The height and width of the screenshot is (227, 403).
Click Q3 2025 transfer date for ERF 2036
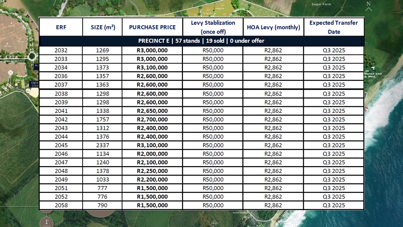coord(334,76)
